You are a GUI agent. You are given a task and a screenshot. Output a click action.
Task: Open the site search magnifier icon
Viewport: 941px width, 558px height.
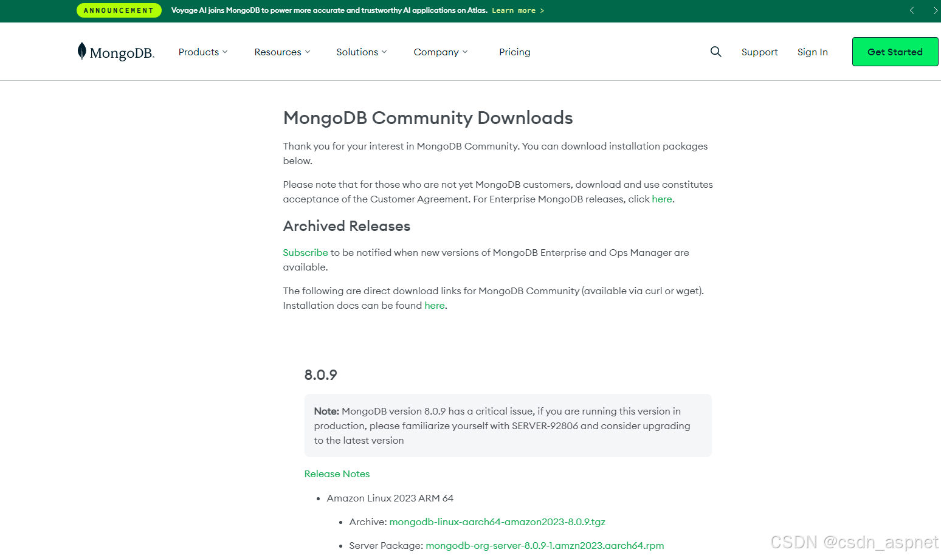tap(715, 52)
